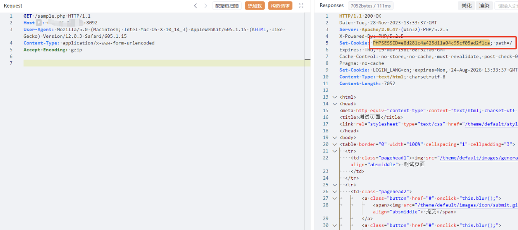518x230 pixels.
Task: Select the Request panel title
Action: tap(13, 5)
